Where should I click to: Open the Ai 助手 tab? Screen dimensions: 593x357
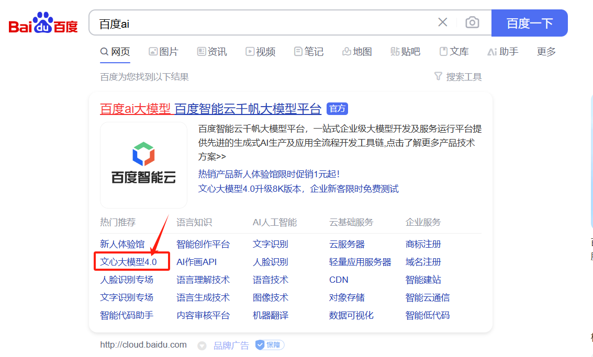(502, 52)
